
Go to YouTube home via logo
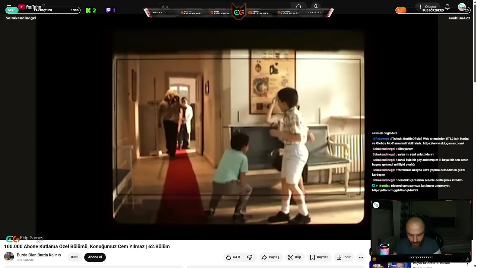coord(30,7)
